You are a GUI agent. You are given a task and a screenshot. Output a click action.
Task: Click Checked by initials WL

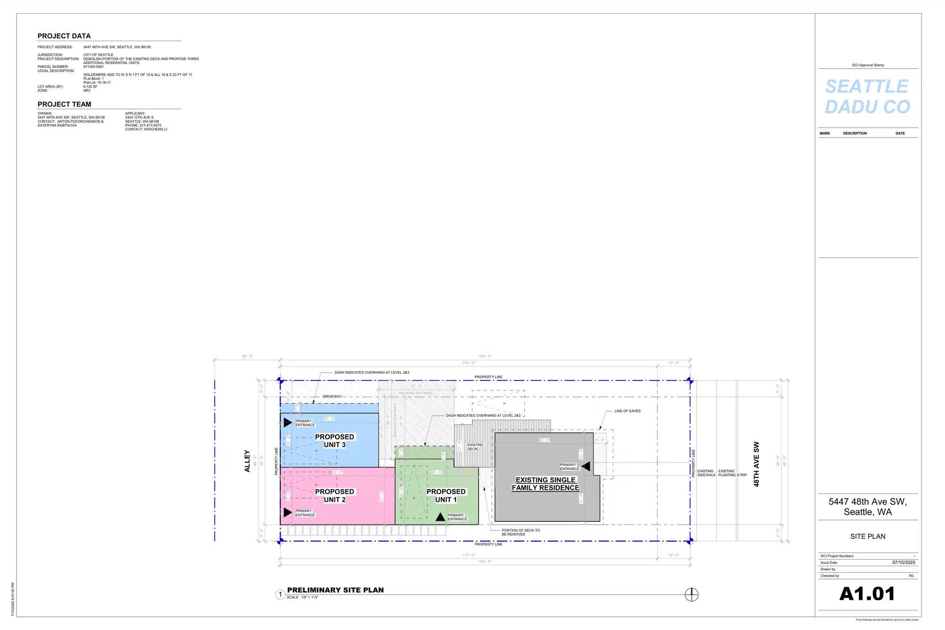(x=911, y=576)
